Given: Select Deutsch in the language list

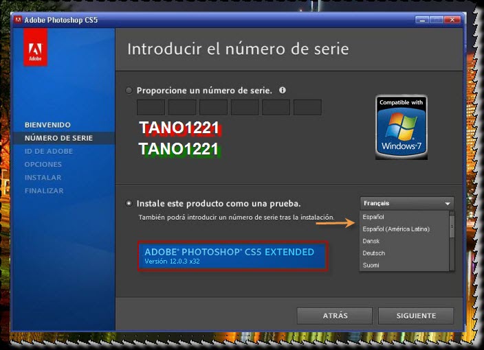Looking at the screenshot, I should coord(373,253).
